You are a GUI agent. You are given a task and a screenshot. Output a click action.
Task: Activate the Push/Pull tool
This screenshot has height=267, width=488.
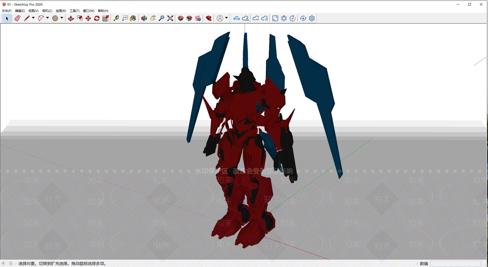pos(71,18)
